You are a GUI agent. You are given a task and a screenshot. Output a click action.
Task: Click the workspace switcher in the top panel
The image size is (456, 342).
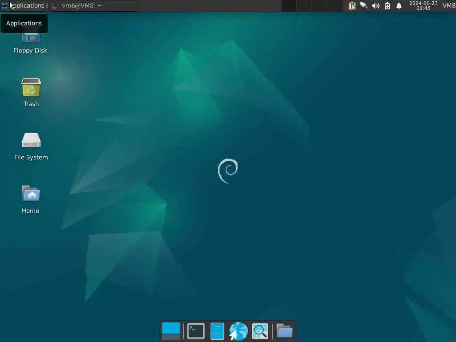312,5
